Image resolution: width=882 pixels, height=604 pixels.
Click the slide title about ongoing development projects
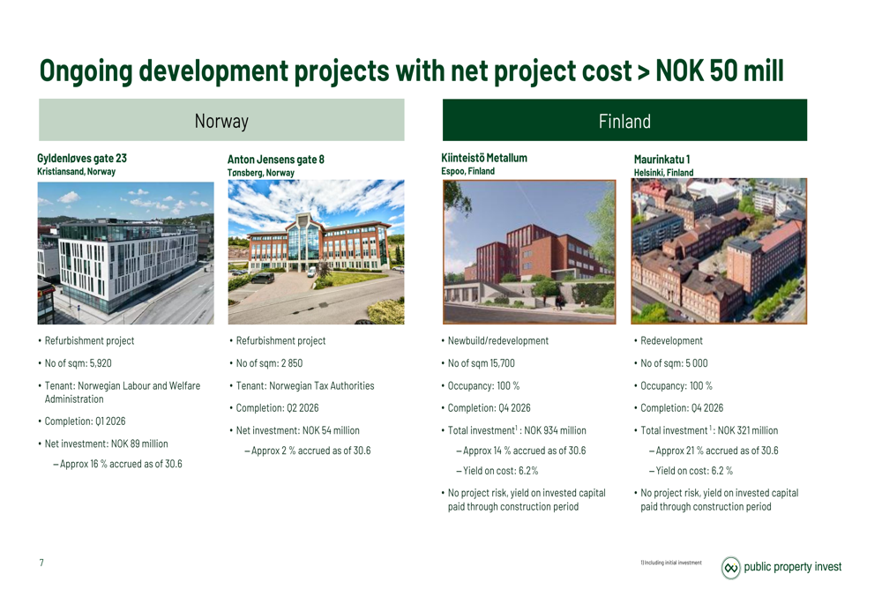[411, 71]
